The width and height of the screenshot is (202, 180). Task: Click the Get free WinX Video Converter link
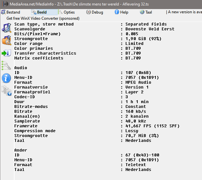click(x=43, y=18)
